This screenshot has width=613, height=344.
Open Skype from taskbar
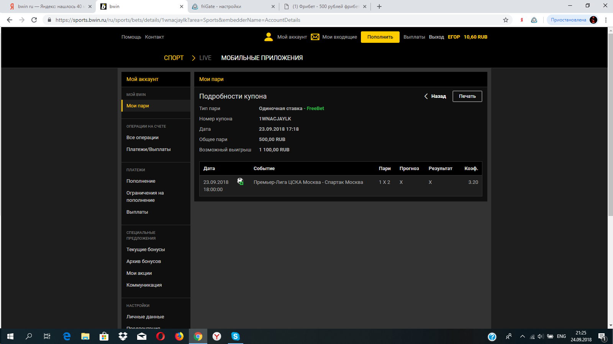tap(235, 336)
